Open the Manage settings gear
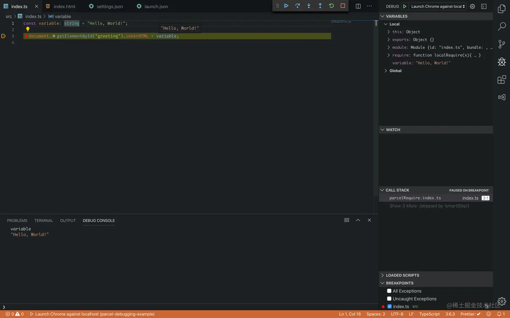The image size is (510, 318). (x=502, y=302)
